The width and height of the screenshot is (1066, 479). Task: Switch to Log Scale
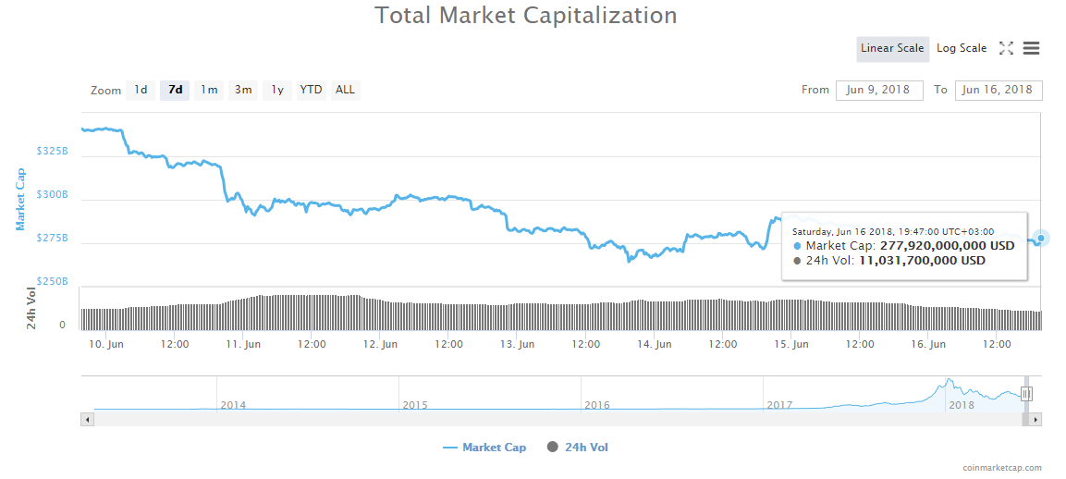pyautogui.click(x=962, y=48)
